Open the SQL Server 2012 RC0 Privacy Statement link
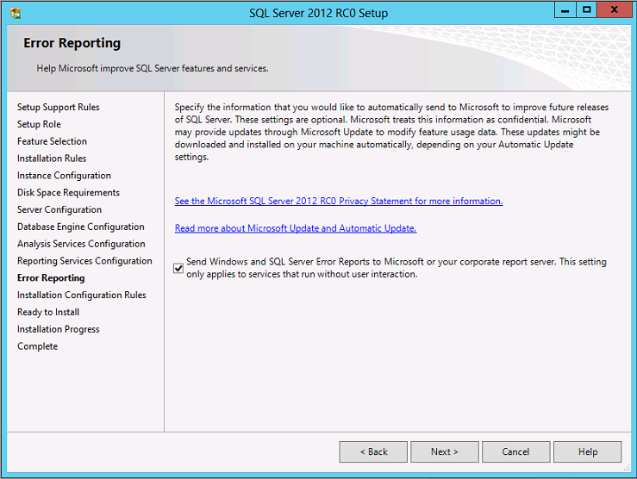The width and height of the screenshot is (637, 479). pos(339,201)
